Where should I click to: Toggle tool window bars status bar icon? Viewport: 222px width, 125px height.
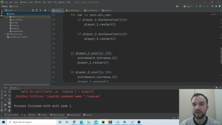click(x=2, y=118)
